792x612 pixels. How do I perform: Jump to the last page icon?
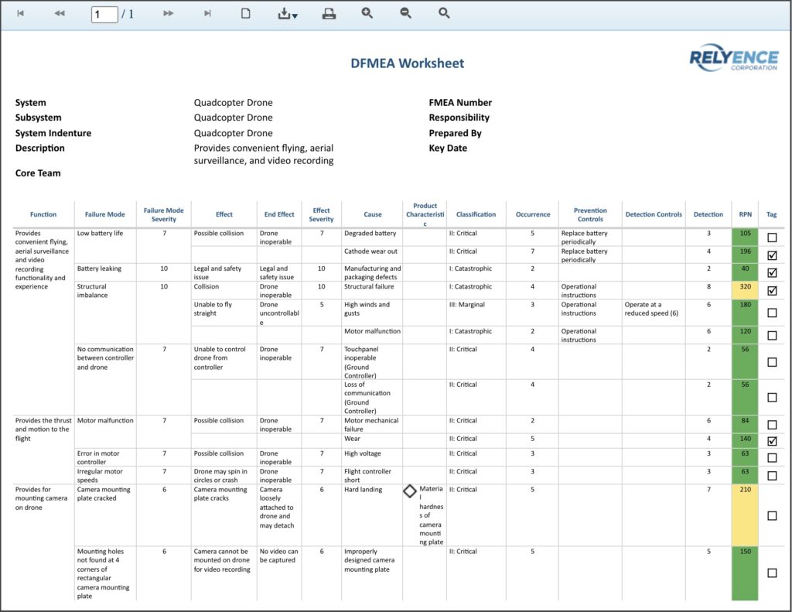[x=207, y=13]
